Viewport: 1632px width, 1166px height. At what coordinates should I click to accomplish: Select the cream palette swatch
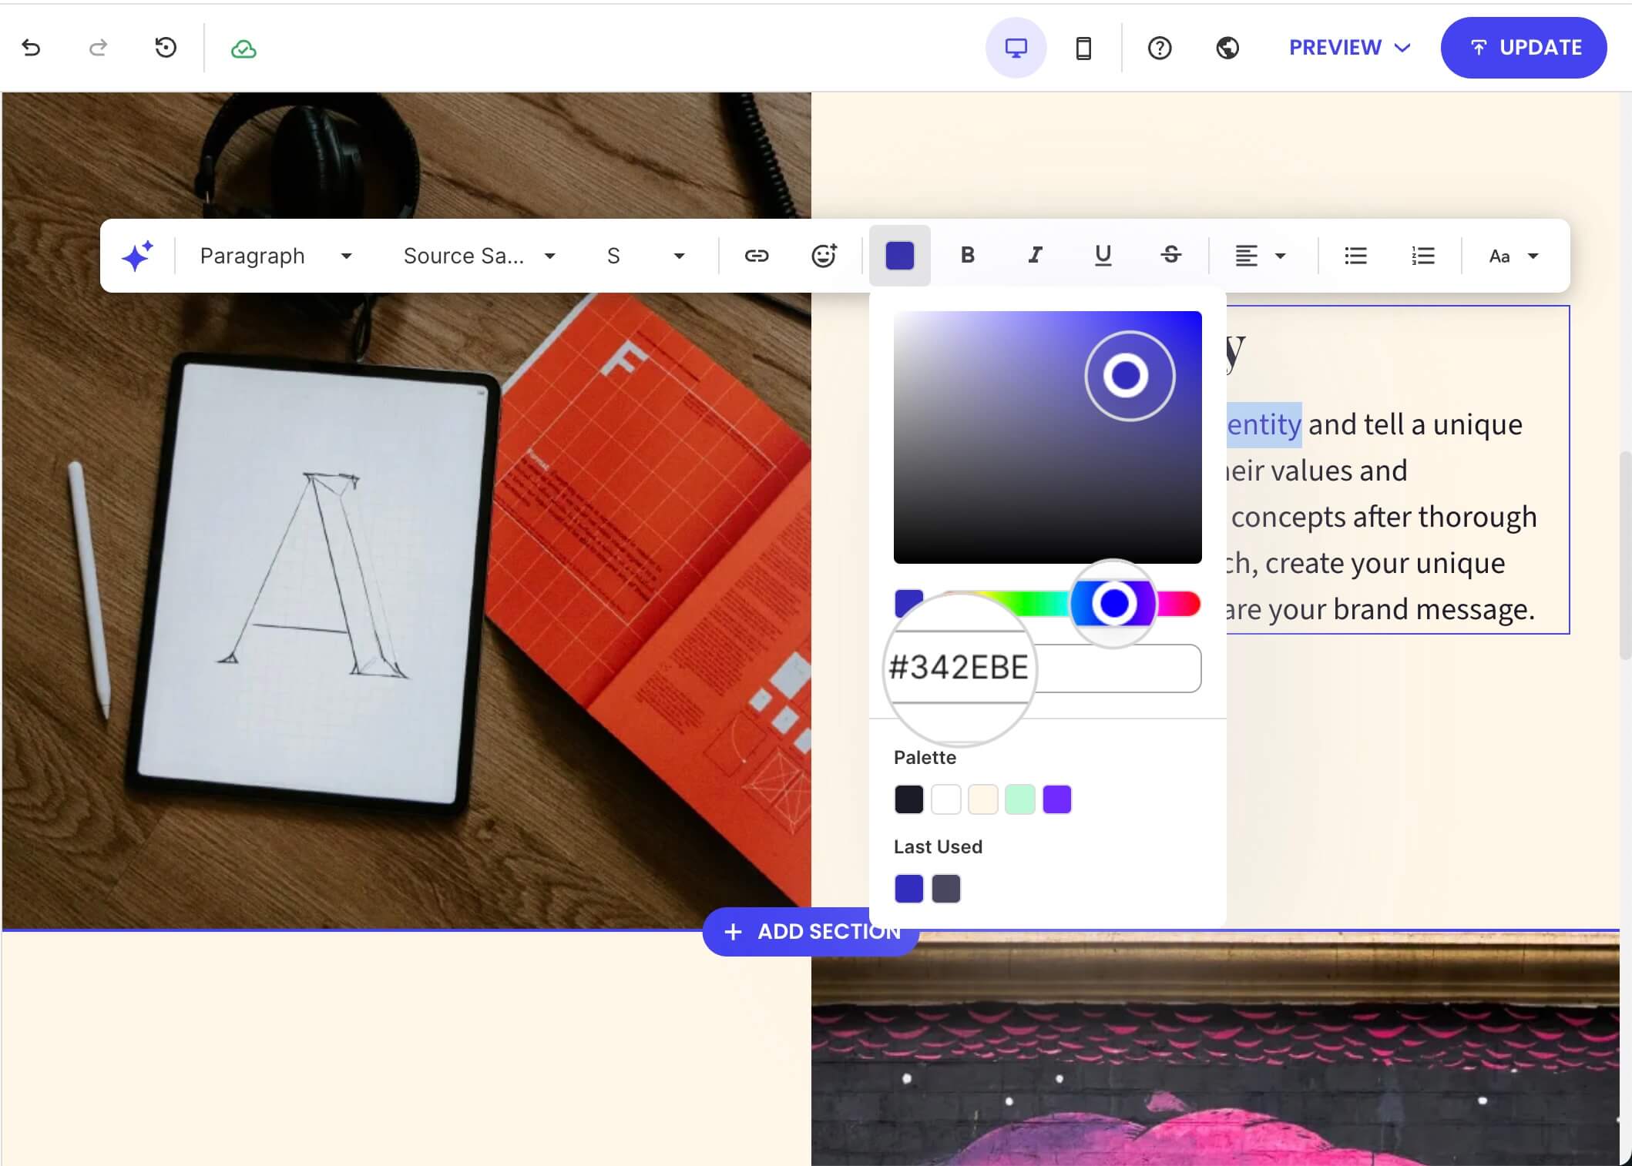click(x=982, y=799)
